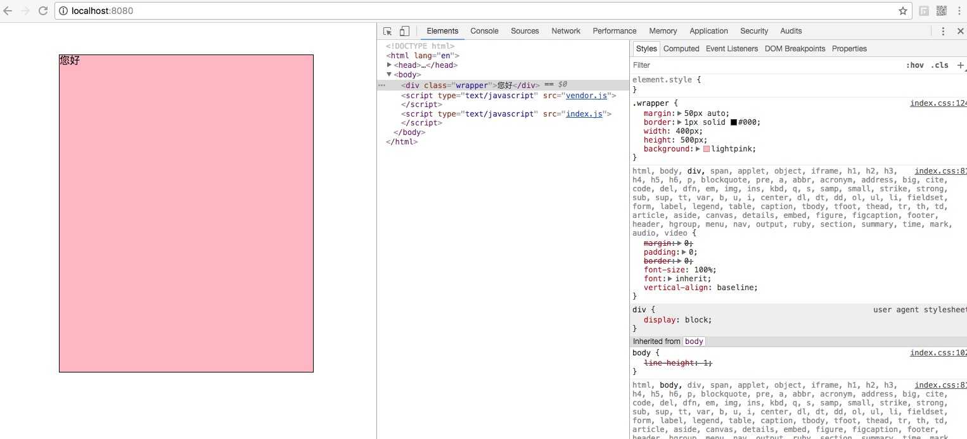This screenshot has height=439, width=967.
Task: Open the lightpink background color swatch
Action: coord(707,150)
